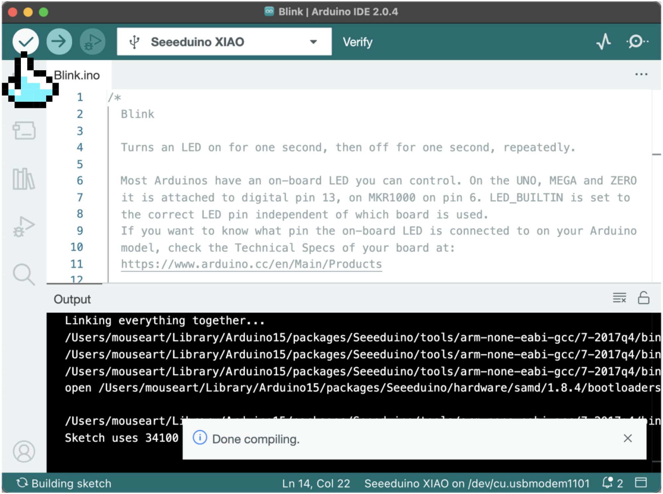Image resolution: width=663 pixels, height=494 pixels.
Task: Click line number 6 in the gutter
Action: tap(80, 181)
